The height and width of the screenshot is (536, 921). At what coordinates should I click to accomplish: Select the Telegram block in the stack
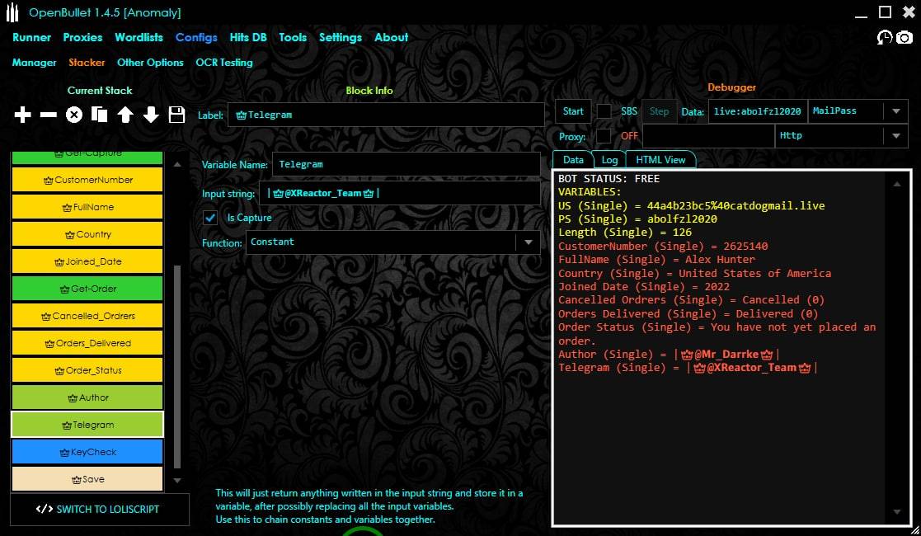[87, 425]
